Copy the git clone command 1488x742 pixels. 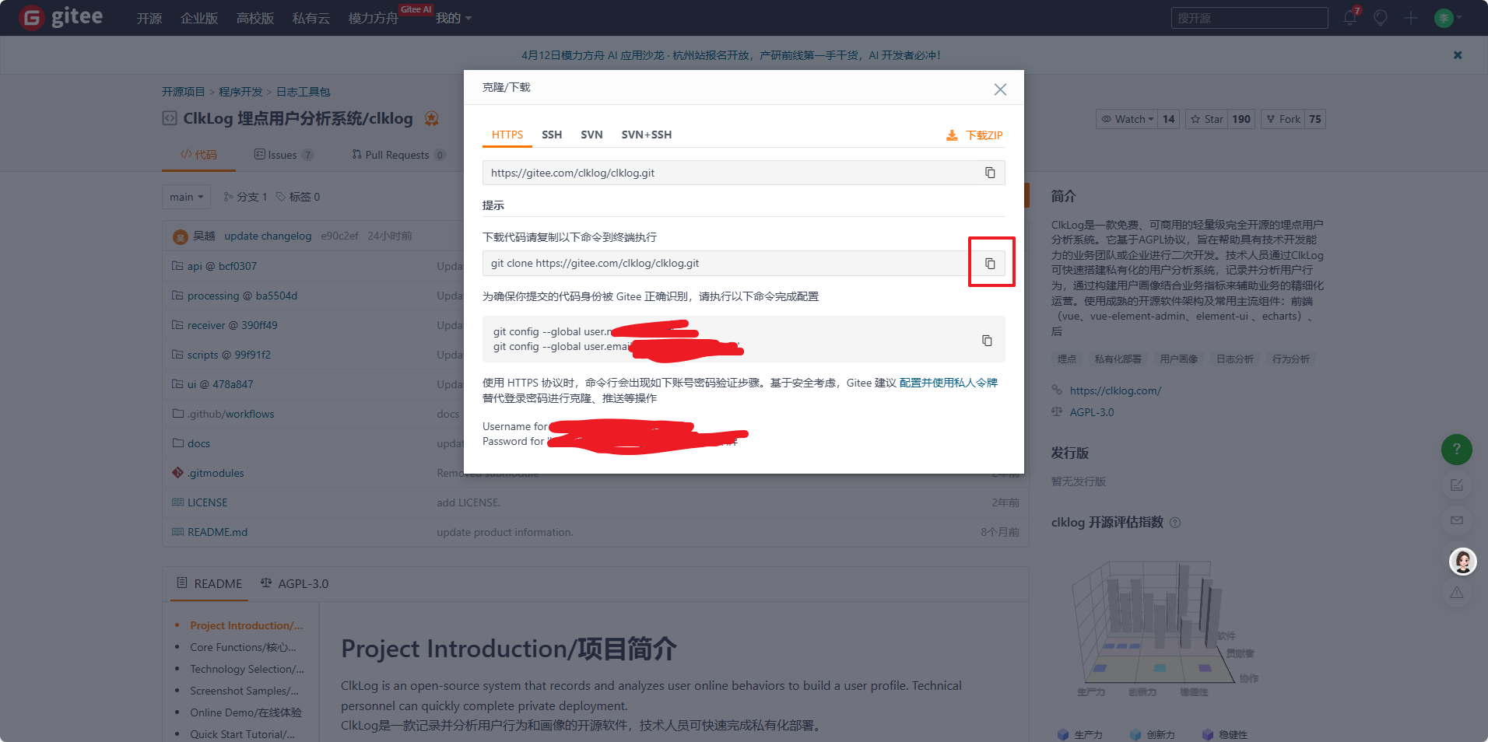coord(990,264)
